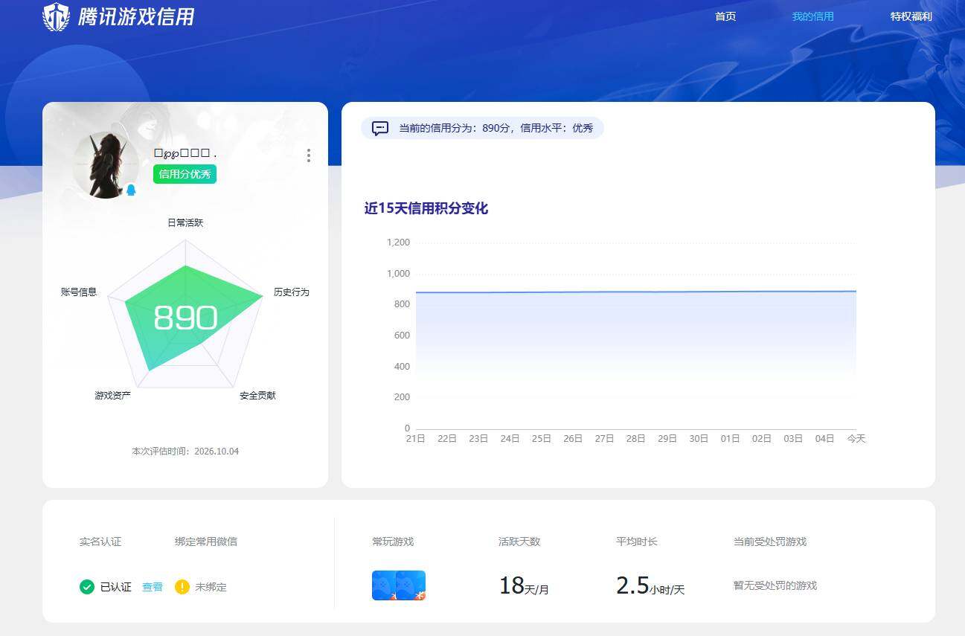The width and height of the screenshot is (965, 636).
Task: Click the 安全贡献 radar label
Action: [257, 395]
